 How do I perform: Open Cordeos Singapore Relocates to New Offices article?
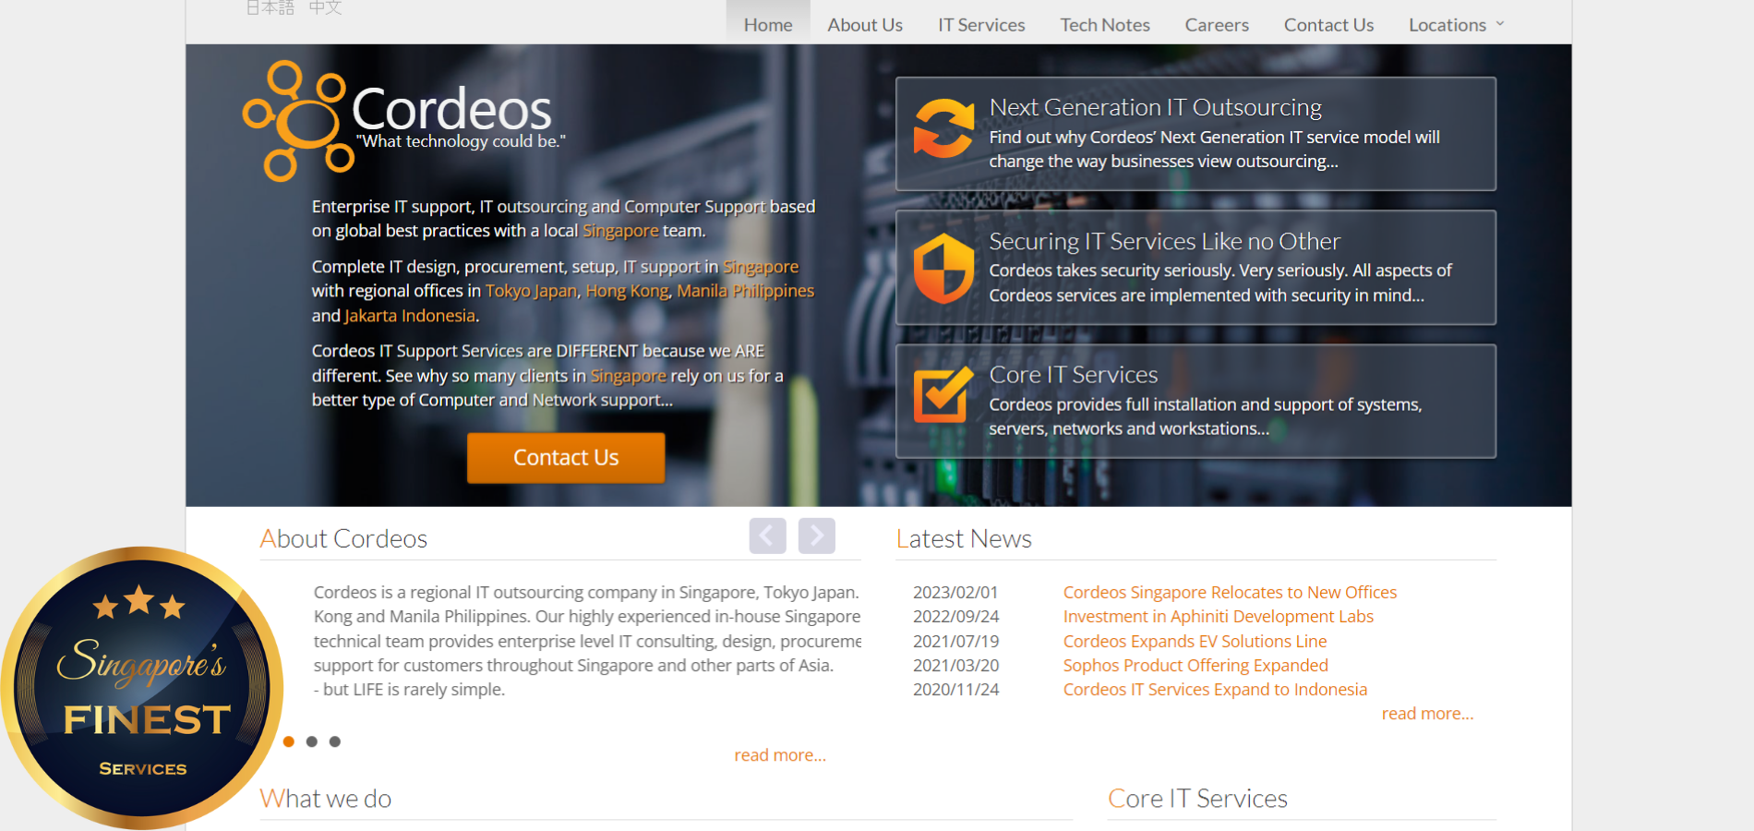coord(1229,592)
